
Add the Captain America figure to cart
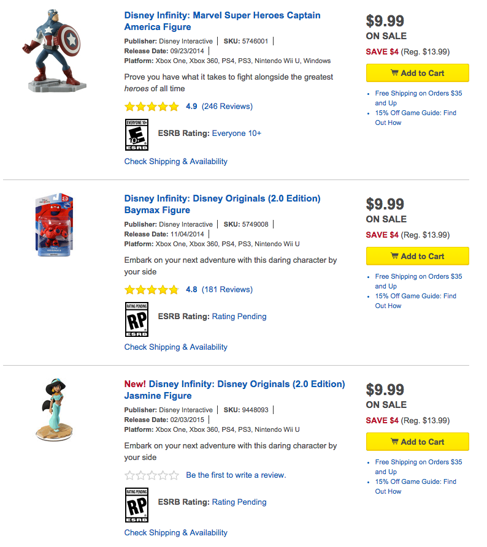418,73
